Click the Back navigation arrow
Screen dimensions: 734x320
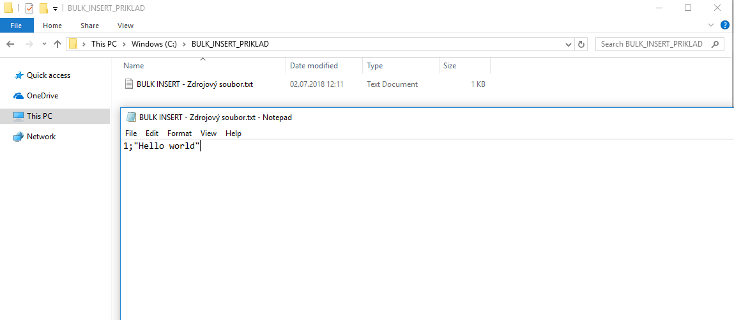coord(10,44)
